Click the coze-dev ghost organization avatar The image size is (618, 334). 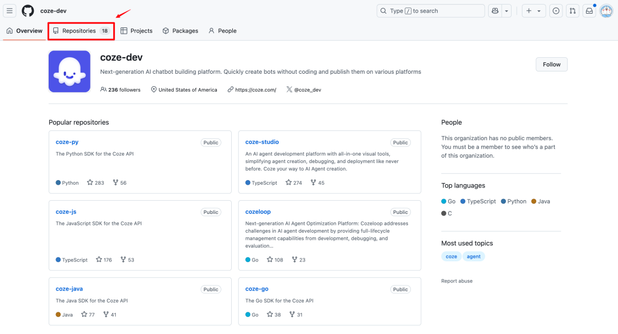coord(69,71)
